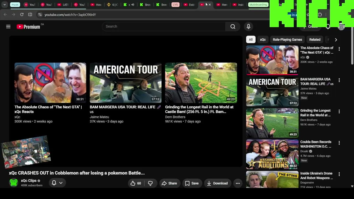Open options for 'Inside Ukraine's Drone' sidebar video

coord(339,174)
